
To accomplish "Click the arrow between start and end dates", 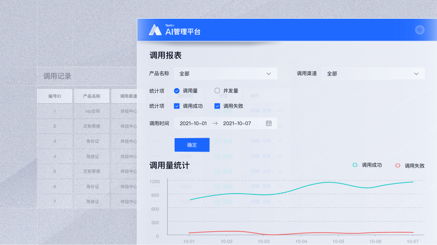I will point(215,123).
